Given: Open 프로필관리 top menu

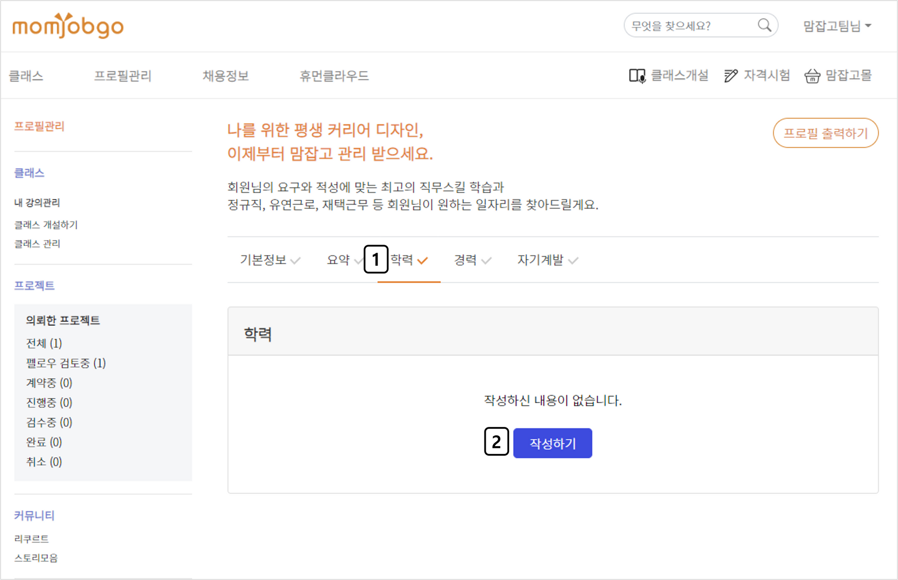Looking at the screenshot, I should coord(123,76).
